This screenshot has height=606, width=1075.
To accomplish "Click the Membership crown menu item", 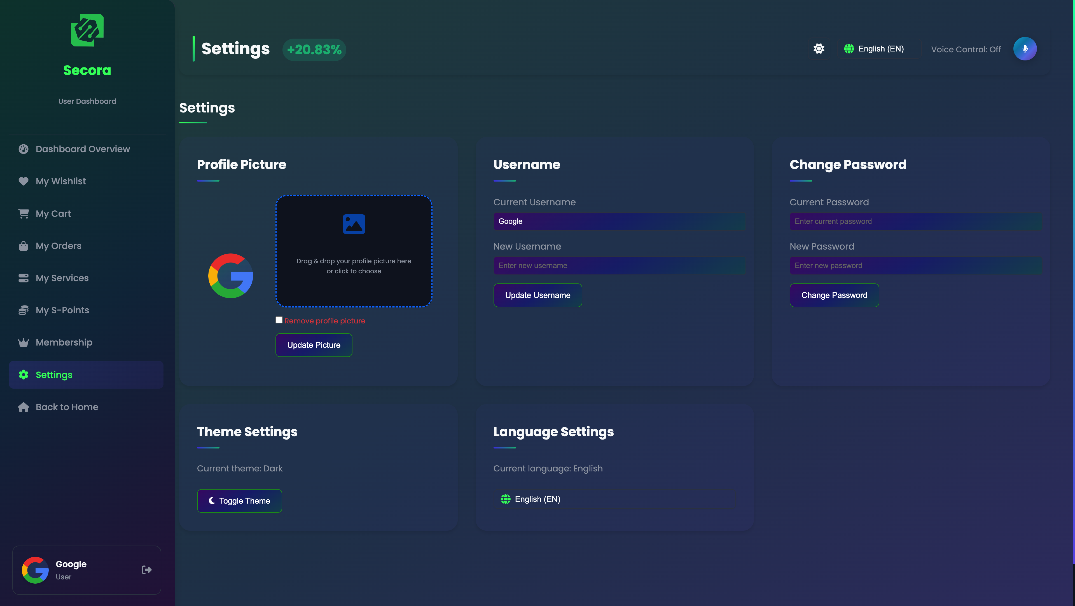I will [x=64, y=342].
